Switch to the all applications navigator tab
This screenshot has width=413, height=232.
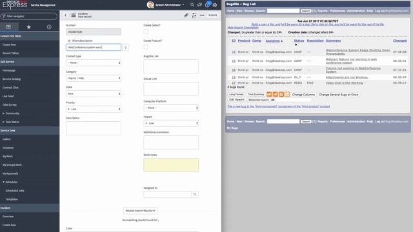(x=8, y=27)
